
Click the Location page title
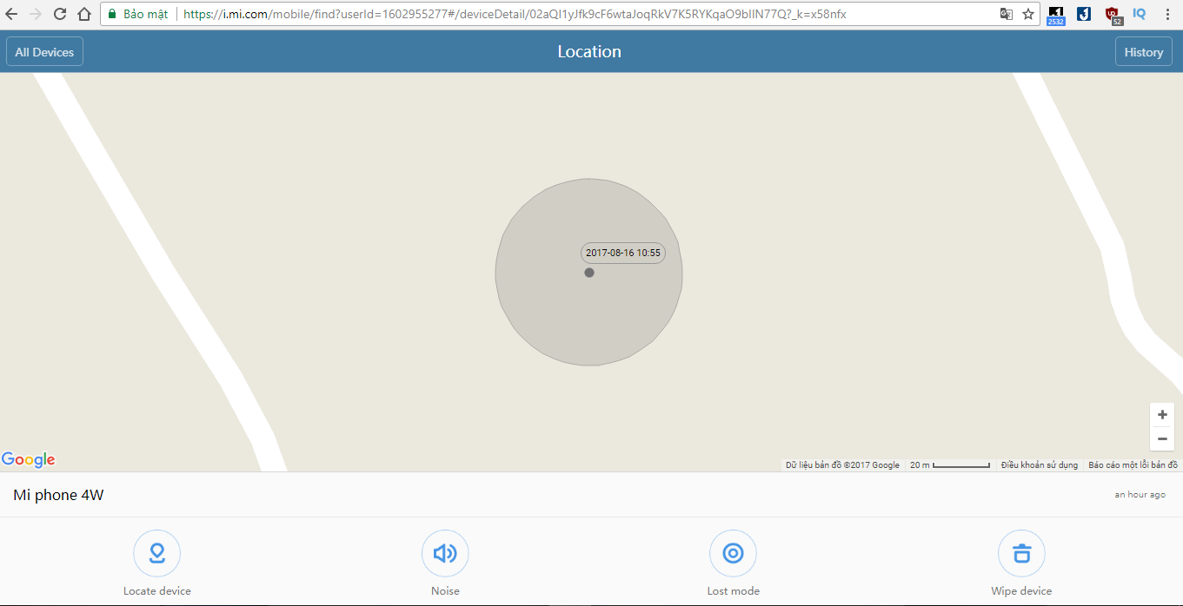coord(589,52)
